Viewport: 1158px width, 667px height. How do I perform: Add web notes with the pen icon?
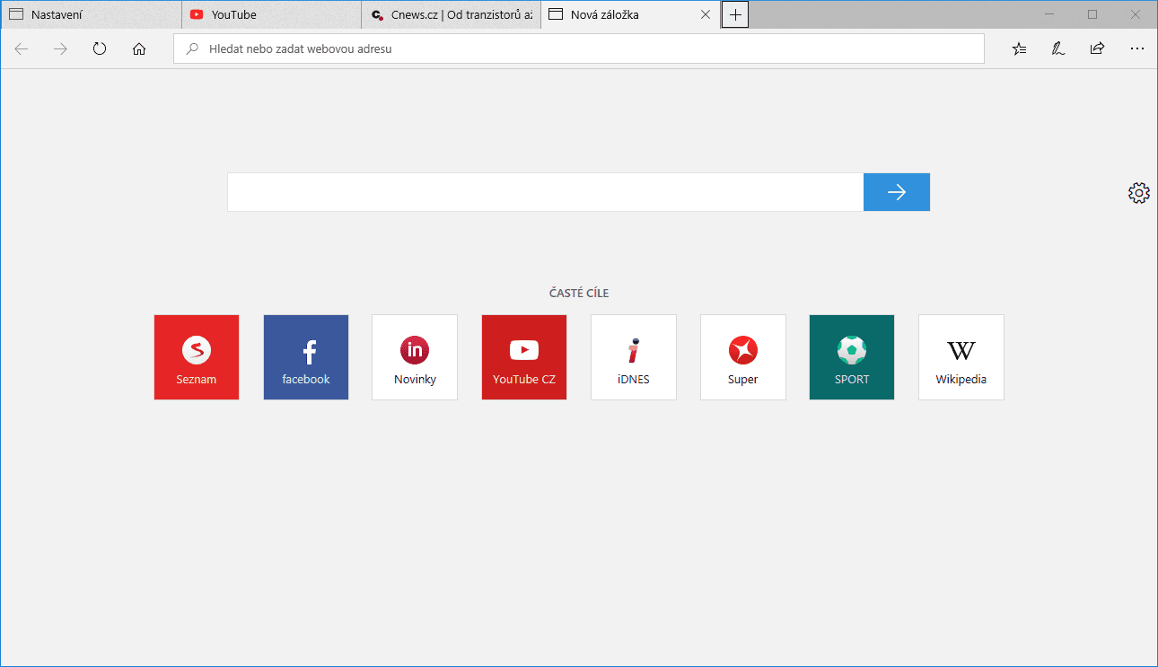coord(1058,48)
